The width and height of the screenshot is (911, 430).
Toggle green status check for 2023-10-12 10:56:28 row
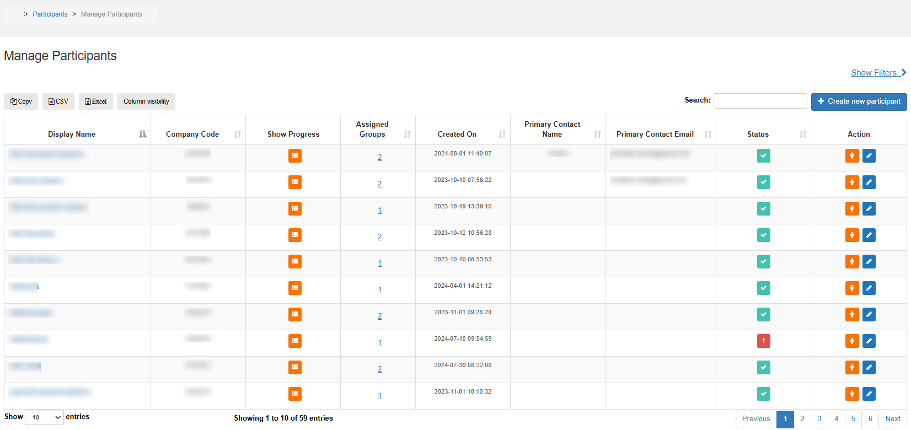(764, 235)
